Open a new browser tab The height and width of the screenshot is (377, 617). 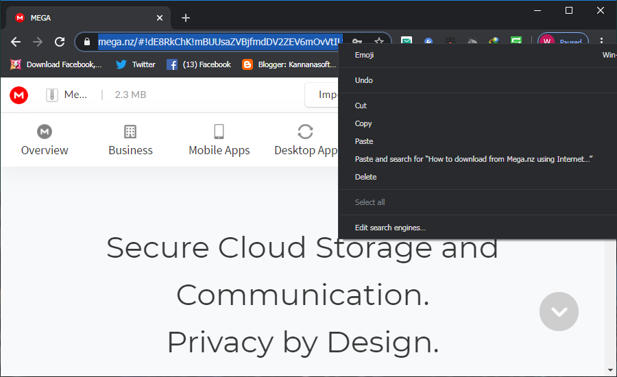tap(186, 18)
